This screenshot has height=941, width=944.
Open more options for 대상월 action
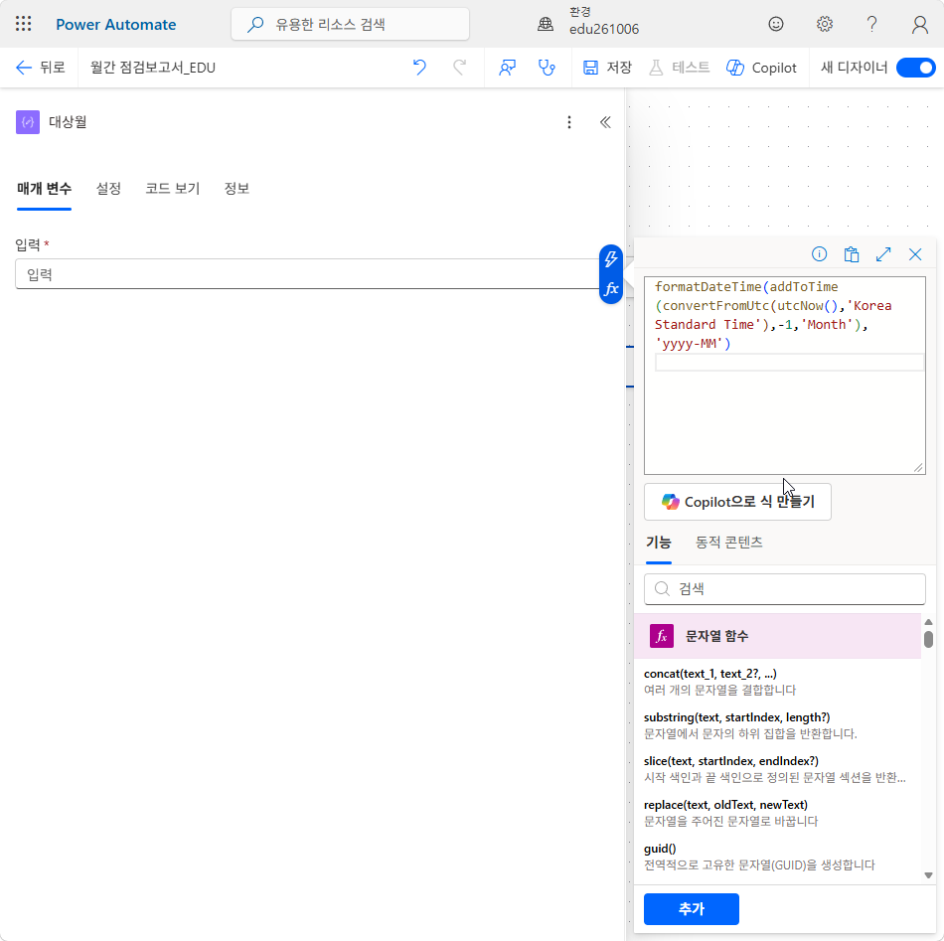coord(569,122)
